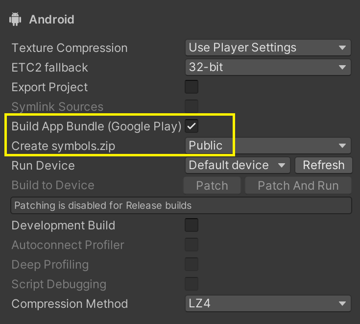Click the Build App Bundle (Google Play) label

tap(96, 126)
